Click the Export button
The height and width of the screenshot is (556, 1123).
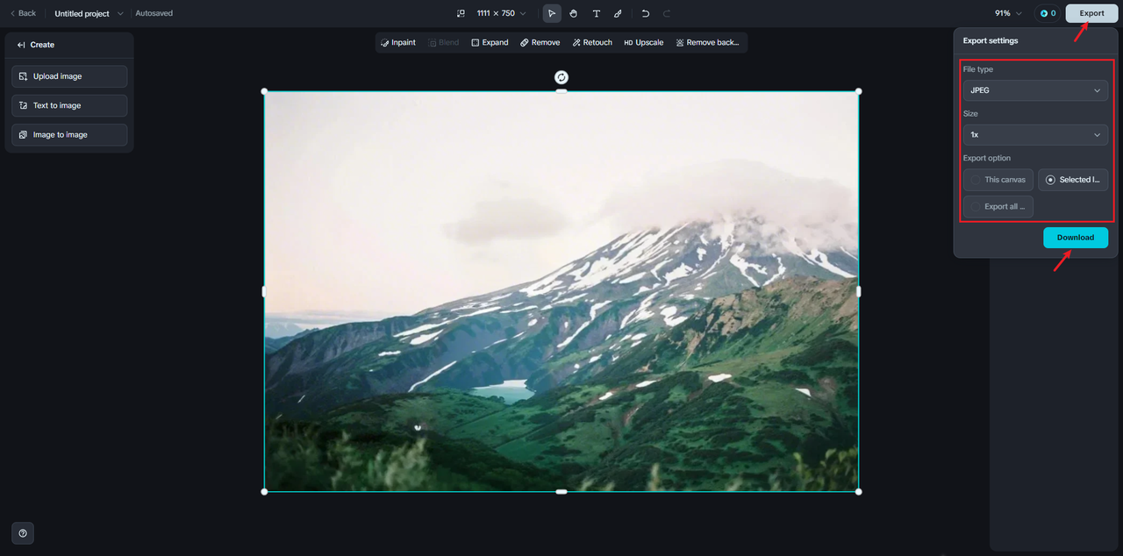click(x=1091, y=13)
